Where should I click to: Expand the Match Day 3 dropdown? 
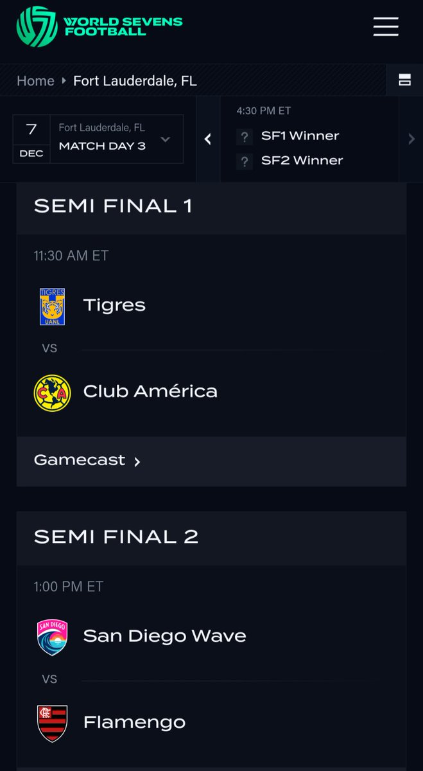coord(165,139)
